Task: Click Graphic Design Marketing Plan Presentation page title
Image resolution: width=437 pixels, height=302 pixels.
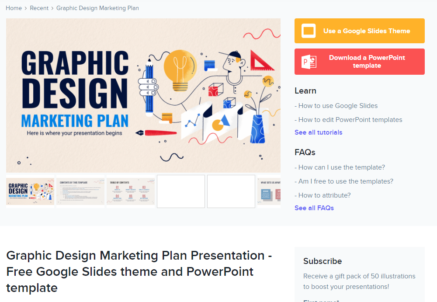Action: (x=139, y=271)
